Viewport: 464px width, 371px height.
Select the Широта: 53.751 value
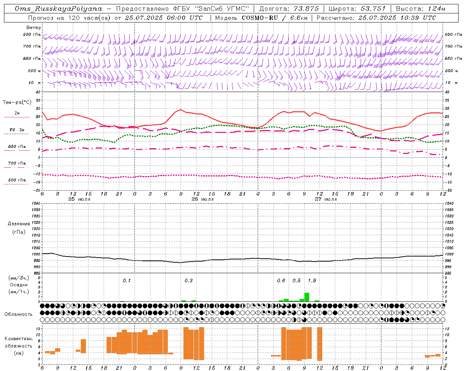pyautogui.click(x=357, y=9)
